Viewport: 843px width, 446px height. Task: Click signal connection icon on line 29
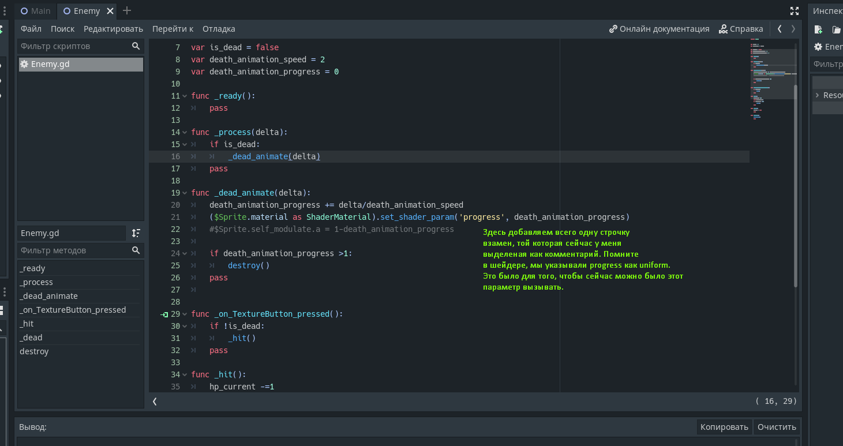click(x=164, y=314)
